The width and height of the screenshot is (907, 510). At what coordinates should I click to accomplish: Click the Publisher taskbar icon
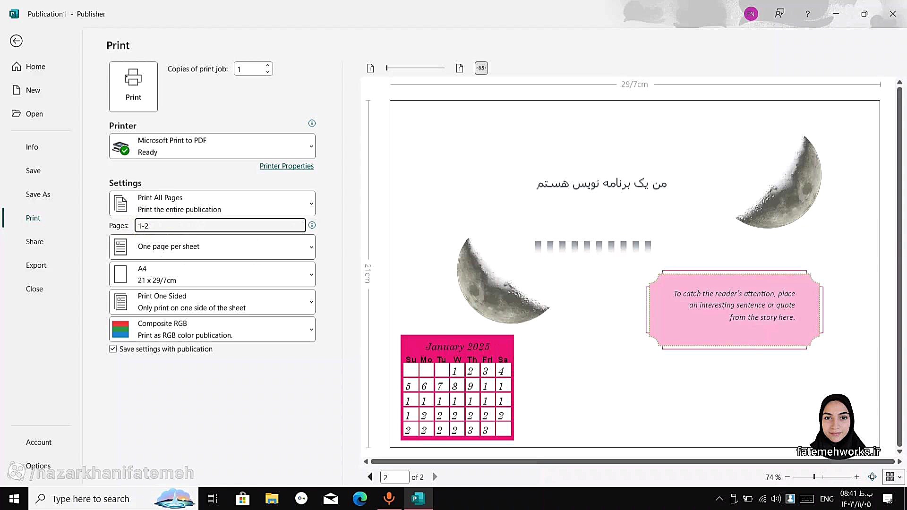[x=419, y=499]
